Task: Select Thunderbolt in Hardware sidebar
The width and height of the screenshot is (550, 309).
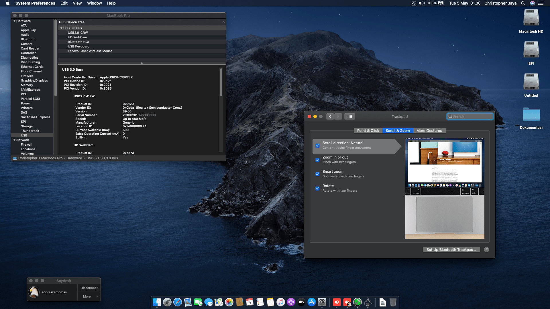Action: click(x=30, y=131)
